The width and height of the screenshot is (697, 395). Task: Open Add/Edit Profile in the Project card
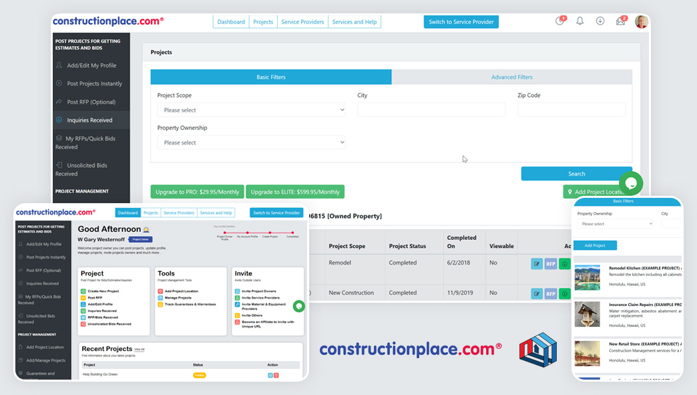tap(100, 304)
